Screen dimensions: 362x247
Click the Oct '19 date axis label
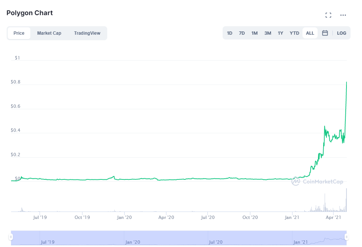click(82, 217)
